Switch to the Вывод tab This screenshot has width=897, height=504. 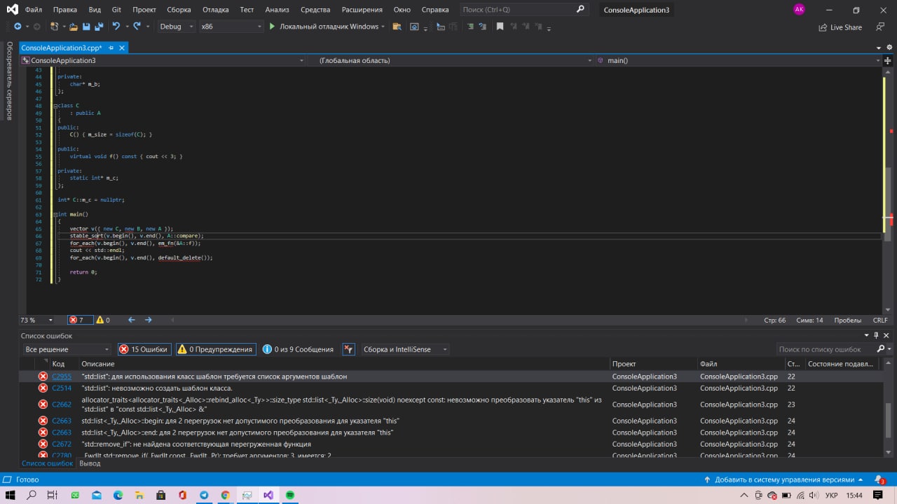90,463
